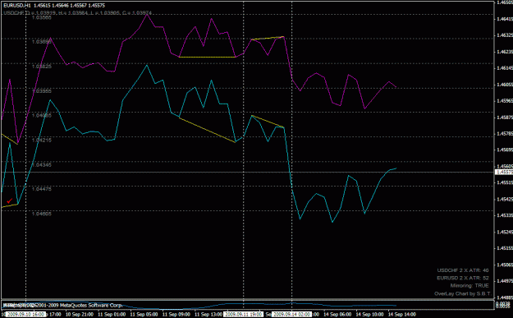Click the 14 Sep 10:00 time label
513x318 pixels.
coord(369,315)
